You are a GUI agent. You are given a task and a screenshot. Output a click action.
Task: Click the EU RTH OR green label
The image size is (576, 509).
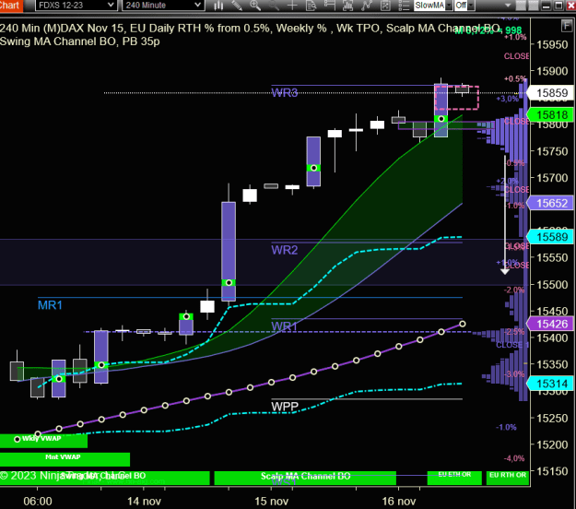[508, 478]
